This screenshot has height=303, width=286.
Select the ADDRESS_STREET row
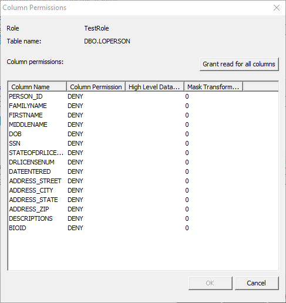(x=143, y=181)
